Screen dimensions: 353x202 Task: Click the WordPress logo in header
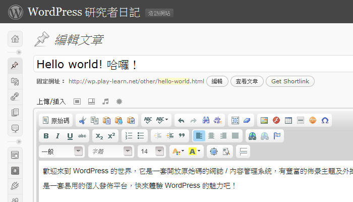click(x=16, y=12)
